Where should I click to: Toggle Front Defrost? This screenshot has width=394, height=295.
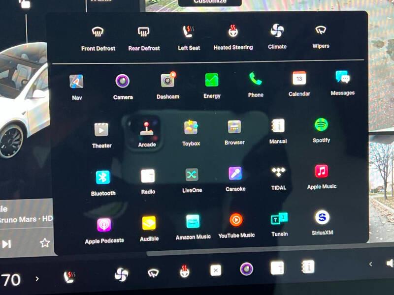point(98,32)
